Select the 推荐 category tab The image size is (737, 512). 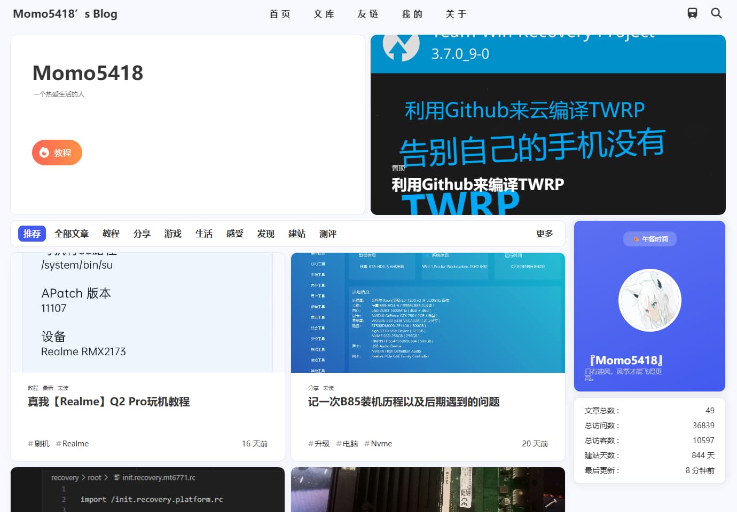[32, 234]
